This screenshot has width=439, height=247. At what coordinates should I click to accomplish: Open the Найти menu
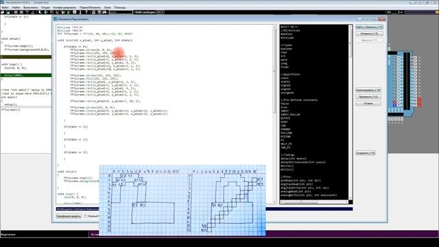[16, 8]
